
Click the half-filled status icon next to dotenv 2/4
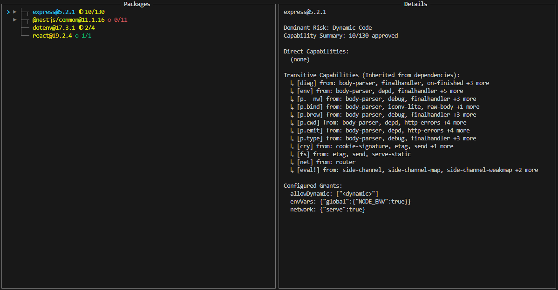pos(81,28)
